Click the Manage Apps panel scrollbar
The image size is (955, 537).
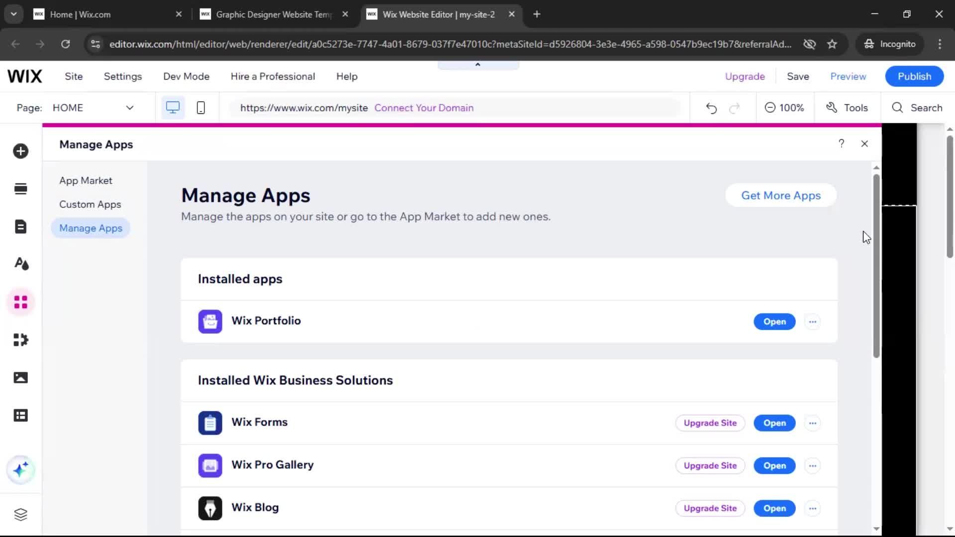876,266
